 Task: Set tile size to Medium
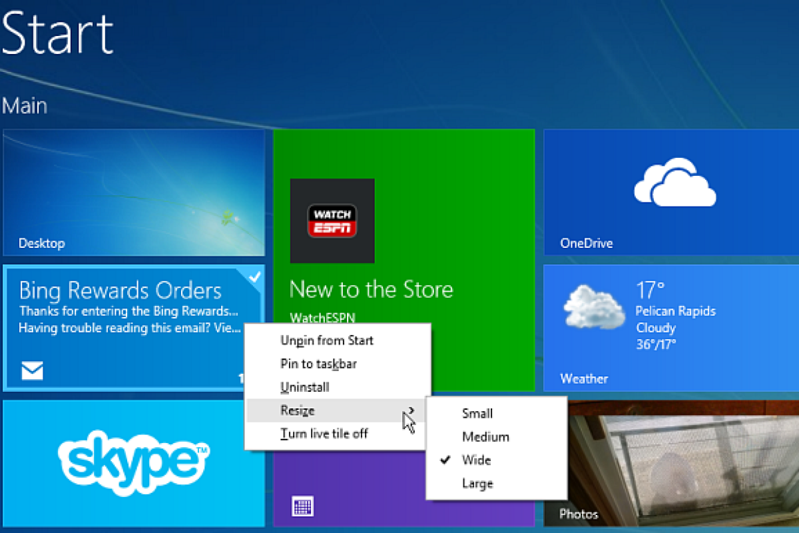pyautogui.click(x=497, y=437)
